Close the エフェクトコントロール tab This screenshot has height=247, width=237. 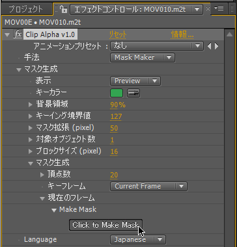tap(208, 9)
